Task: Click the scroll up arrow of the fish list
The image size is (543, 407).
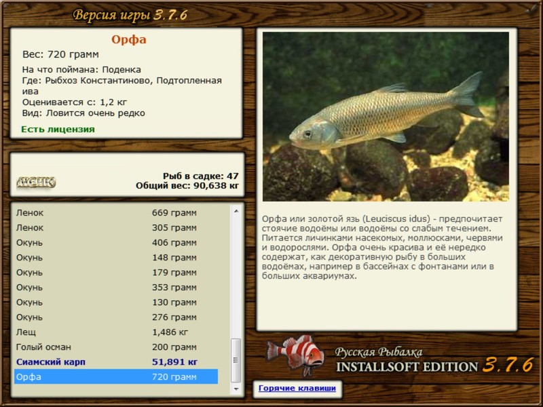Action: pos(236,211)
